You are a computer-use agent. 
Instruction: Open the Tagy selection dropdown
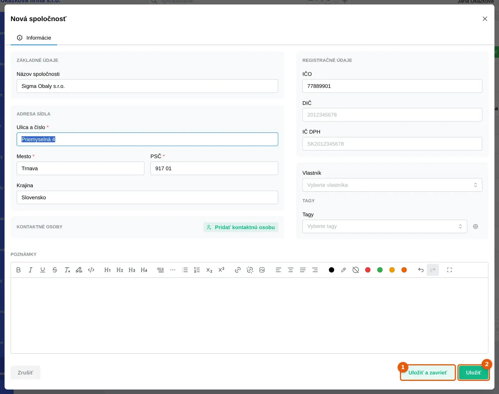click(385, 226)
